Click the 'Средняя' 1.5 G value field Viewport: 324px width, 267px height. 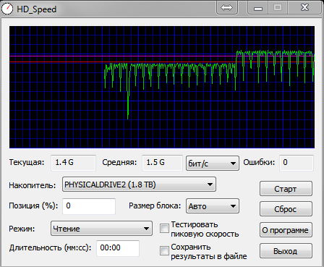click(162, 163)
